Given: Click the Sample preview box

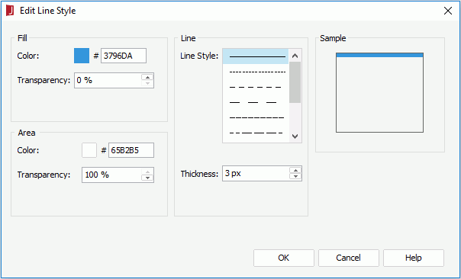Looking at the screenshot, I should tap(379, 92).
